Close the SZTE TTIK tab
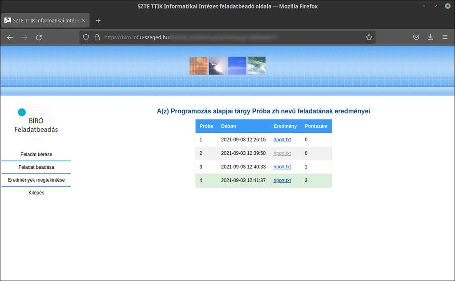Screen dimensions: 455x281 point(83,20)
